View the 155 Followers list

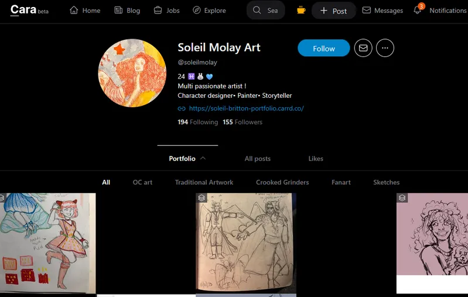coord(242,122)
